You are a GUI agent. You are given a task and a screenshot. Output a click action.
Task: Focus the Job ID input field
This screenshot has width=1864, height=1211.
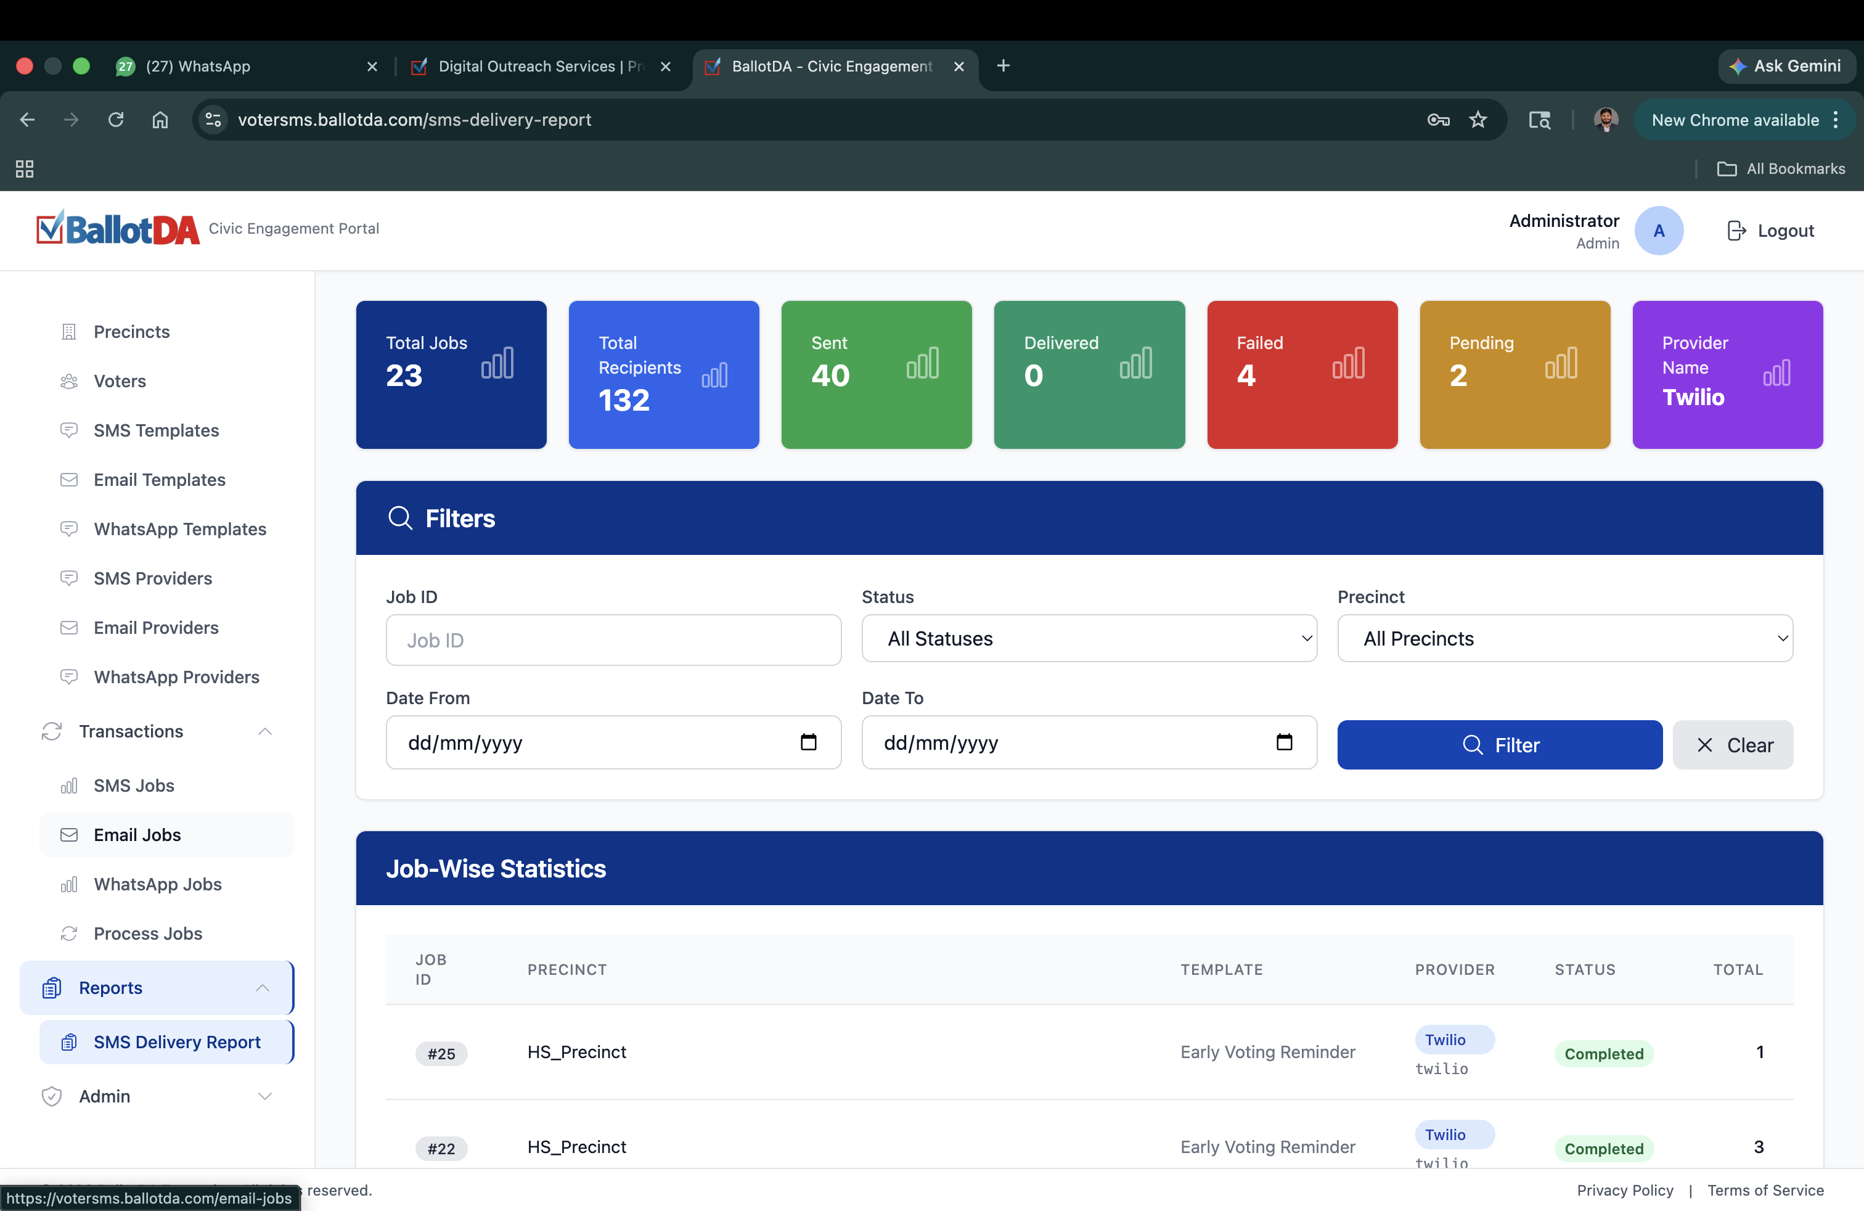(613, 640)
